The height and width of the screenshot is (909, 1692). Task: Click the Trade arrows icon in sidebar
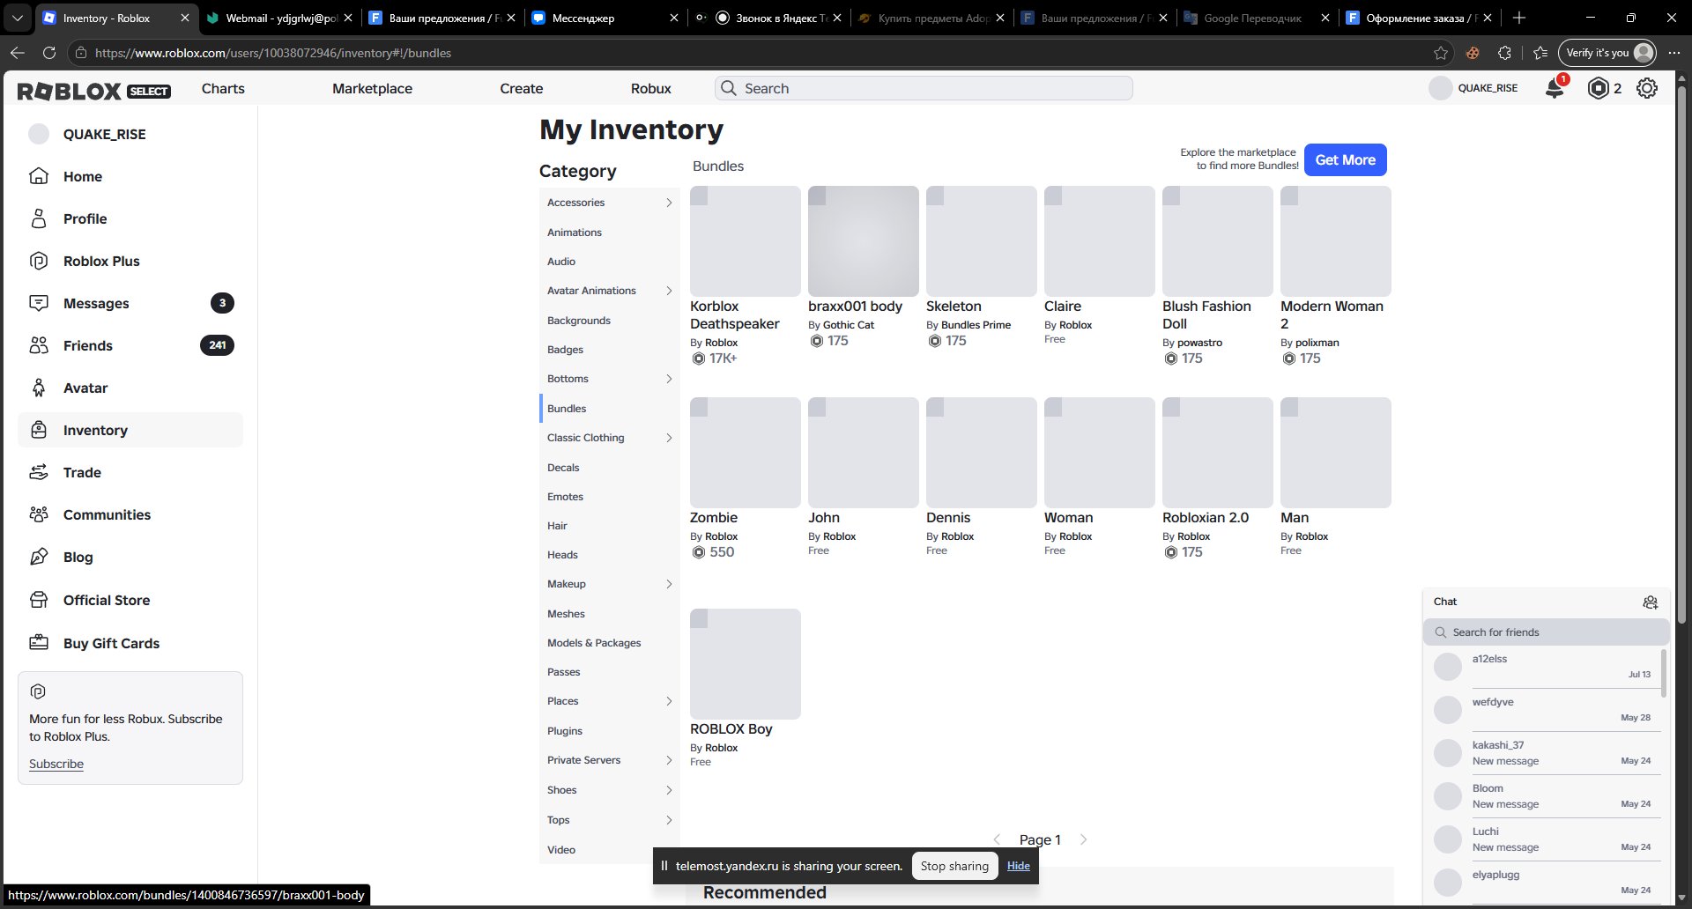(x=39, y=472)
